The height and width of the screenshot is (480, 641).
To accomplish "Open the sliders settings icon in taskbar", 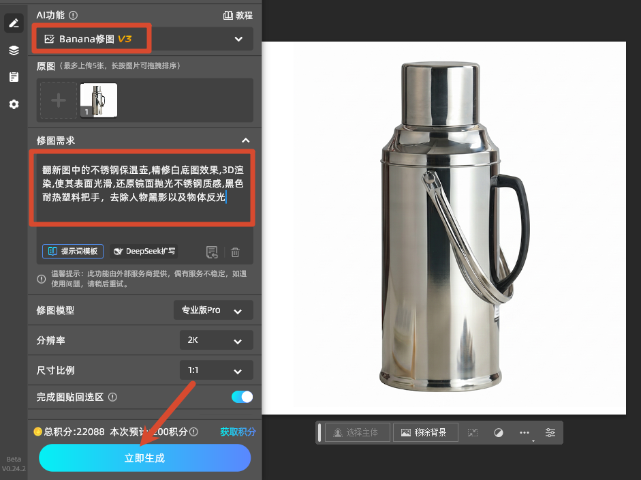I will (550, 432).
